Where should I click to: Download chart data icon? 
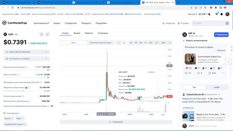point(169,43)
